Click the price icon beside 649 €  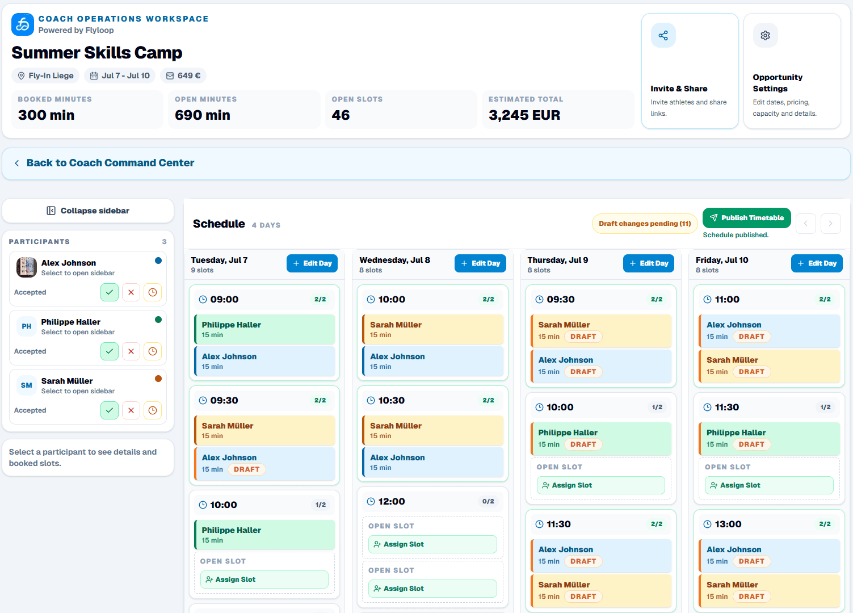pyautogui.click(x=170, y=75)
